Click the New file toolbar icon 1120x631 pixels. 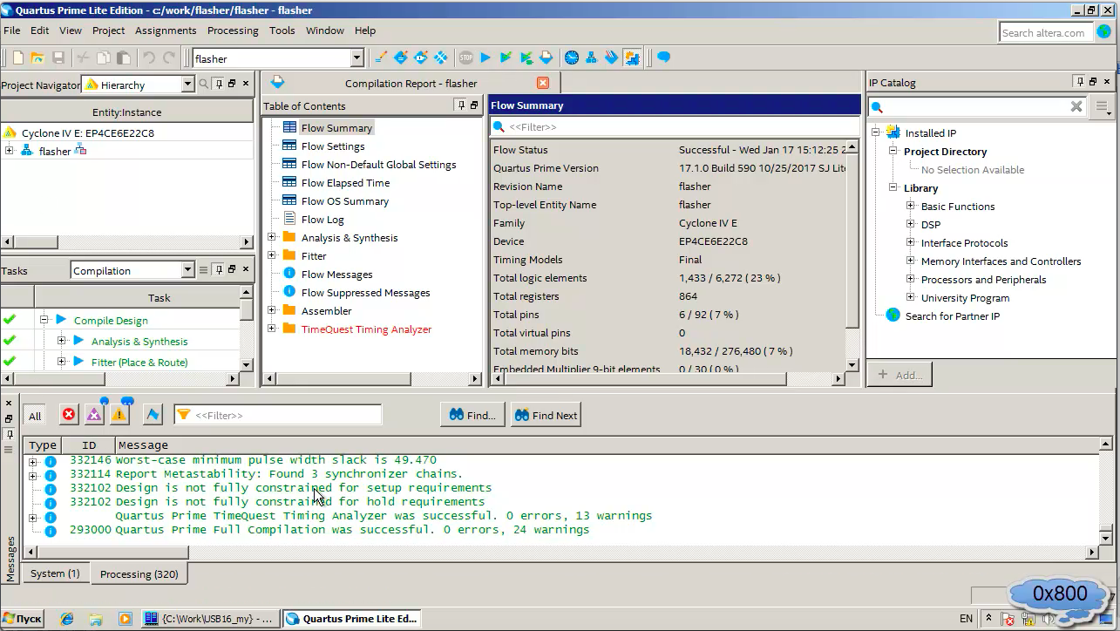pyautogui.click(x=17, y=58)
